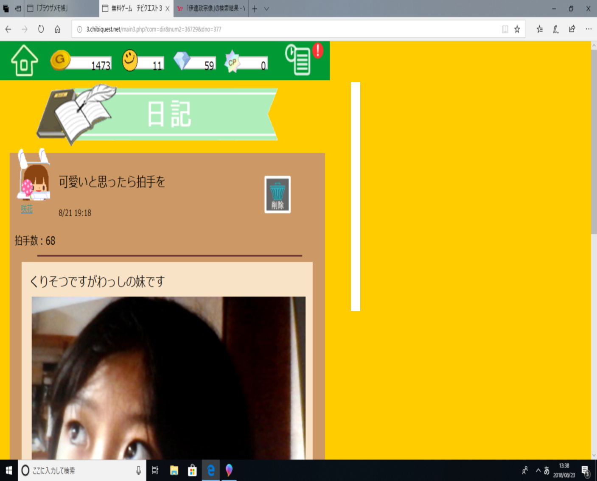Screen dimensions: 597x481
Task: Click the gold G coin icon
Action: click(60, 60)
